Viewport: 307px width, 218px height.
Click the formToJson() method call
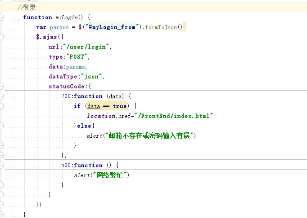(x=164, y=27)
